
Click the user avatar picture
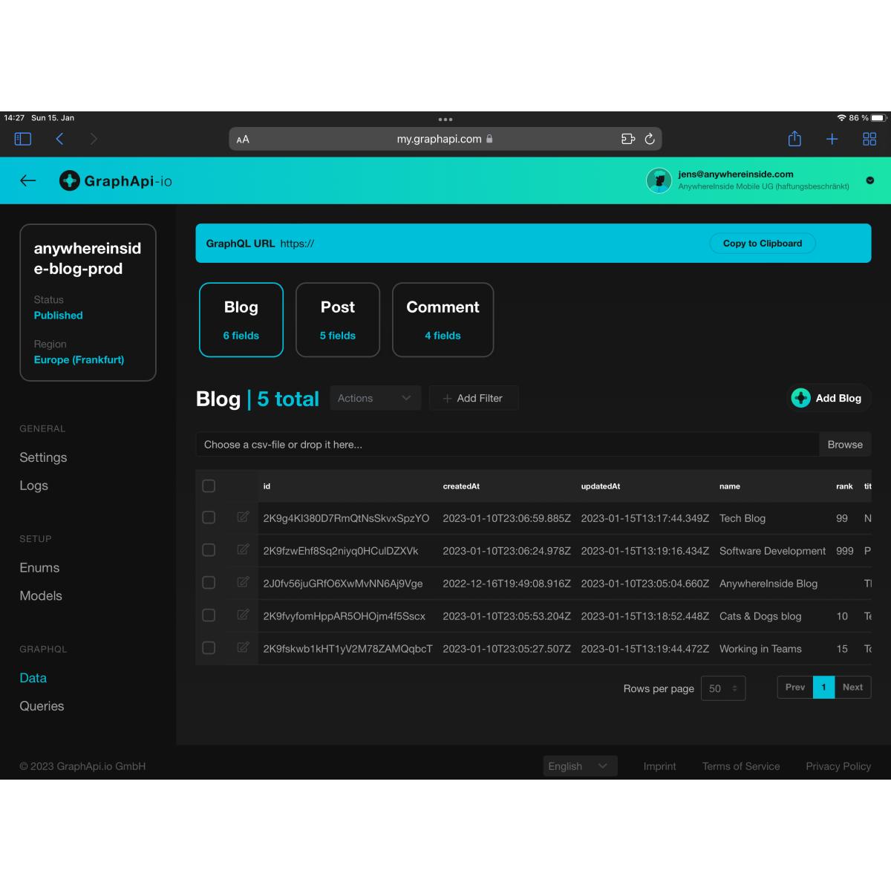tap(659, 180)
